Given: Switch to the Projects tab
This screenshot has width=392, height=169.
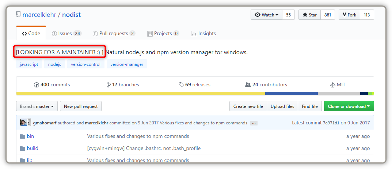Looking at the screenshot, I should (163, 33).
